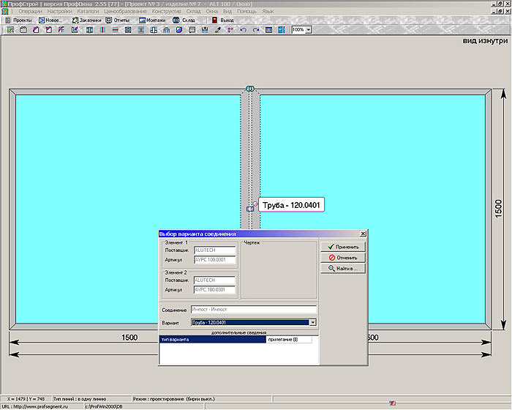
Task: Click the Новое toolbar button
Action: (50, 20)
